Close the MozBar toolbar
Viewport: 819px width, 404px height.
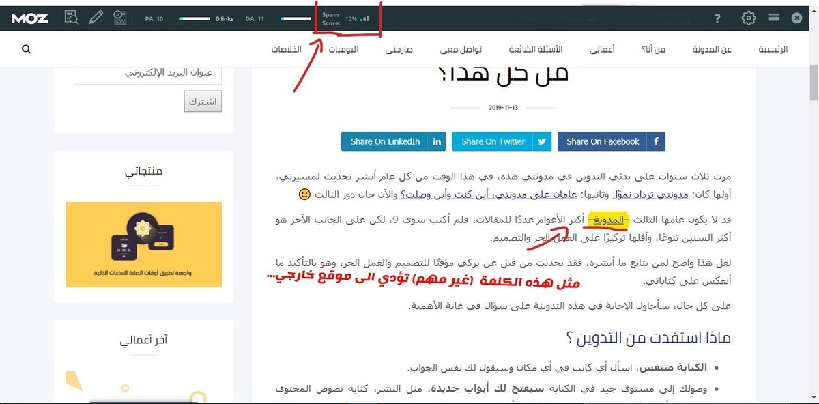(x=796, y=18)
